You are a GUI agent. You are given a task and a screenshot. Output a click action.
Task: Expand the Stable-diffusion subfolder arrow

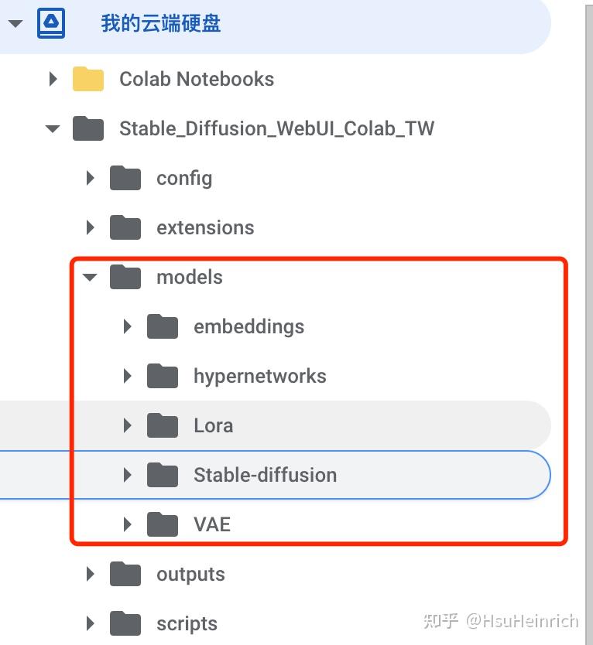pos(127,475)
